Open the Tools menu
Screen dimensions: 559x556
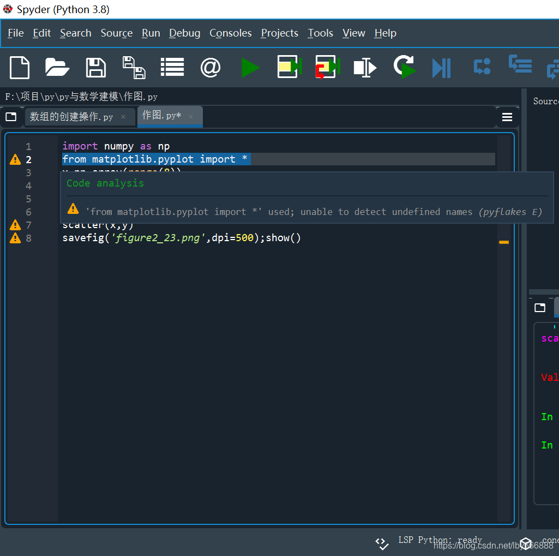pyautogui.click(x=321, y=33)
